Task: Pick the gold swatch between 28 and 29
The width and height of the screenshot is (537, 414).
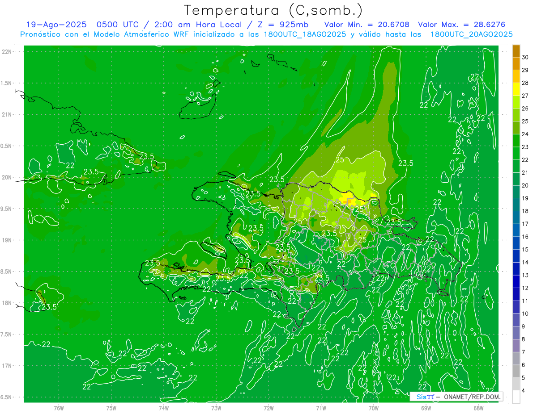Action: click(x=516, y=77)
